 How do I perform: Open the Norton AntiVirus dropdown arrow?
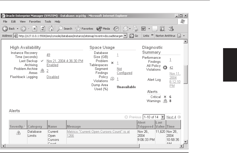point(184,36)
